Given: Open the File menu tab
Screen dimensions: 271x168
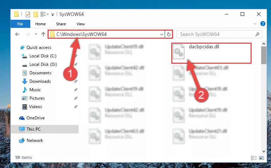Looking at the screenshot, I should click(x=20, y=24).
